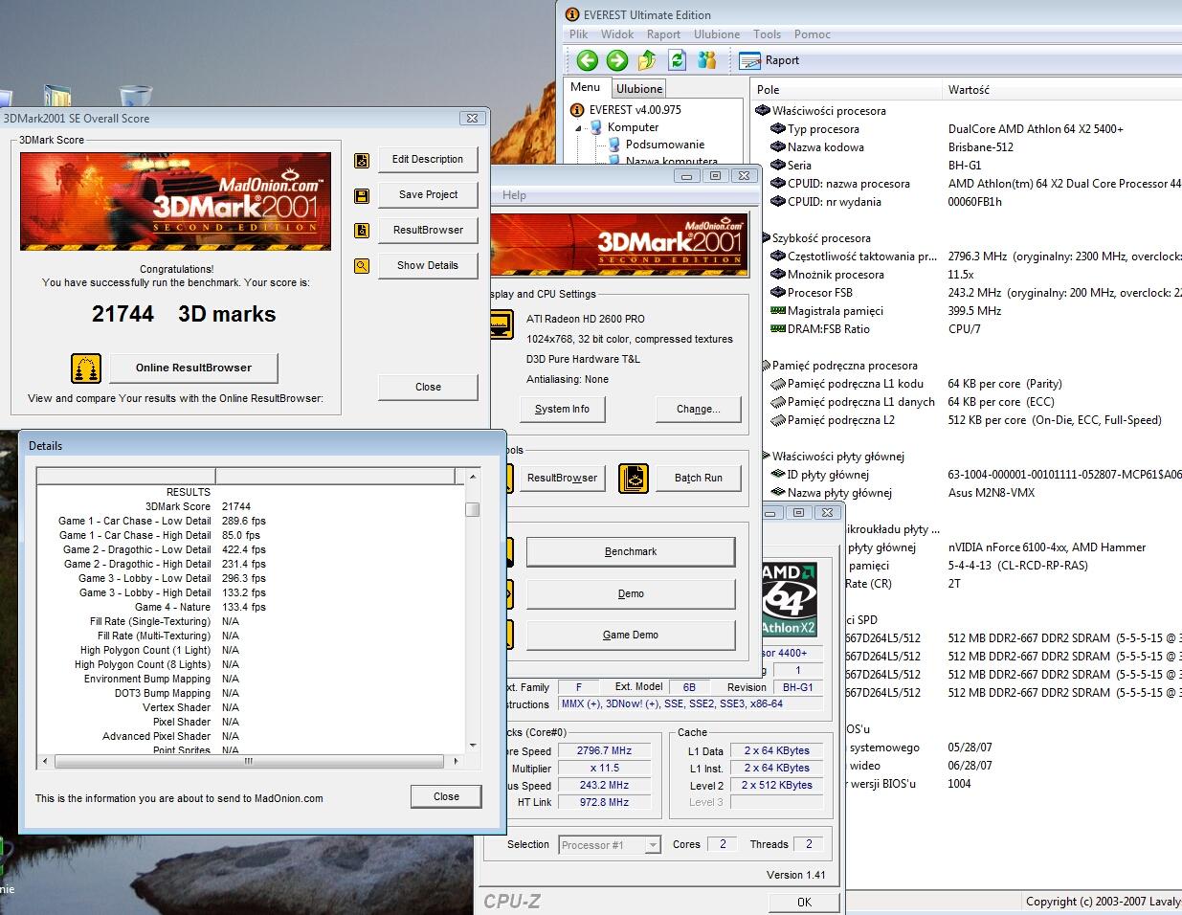This screenshot has height=915, width=1182.
Task: Open the Plik menu in EVEREST
Action: coord(579,34)
